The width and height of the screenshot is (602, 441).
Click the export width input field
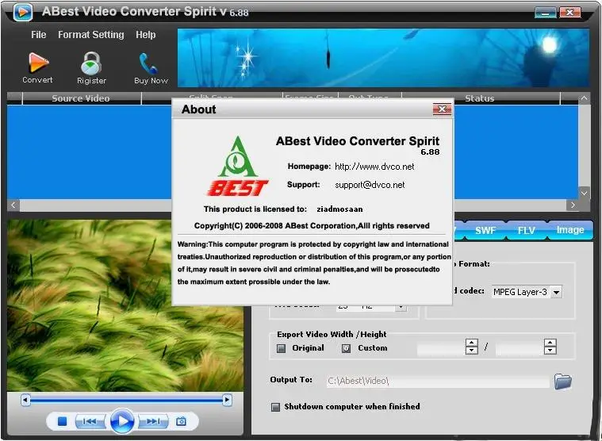pos(441,347)
